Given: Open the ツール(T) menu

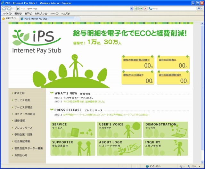Looking at the screenshot, I should point(54,13).
